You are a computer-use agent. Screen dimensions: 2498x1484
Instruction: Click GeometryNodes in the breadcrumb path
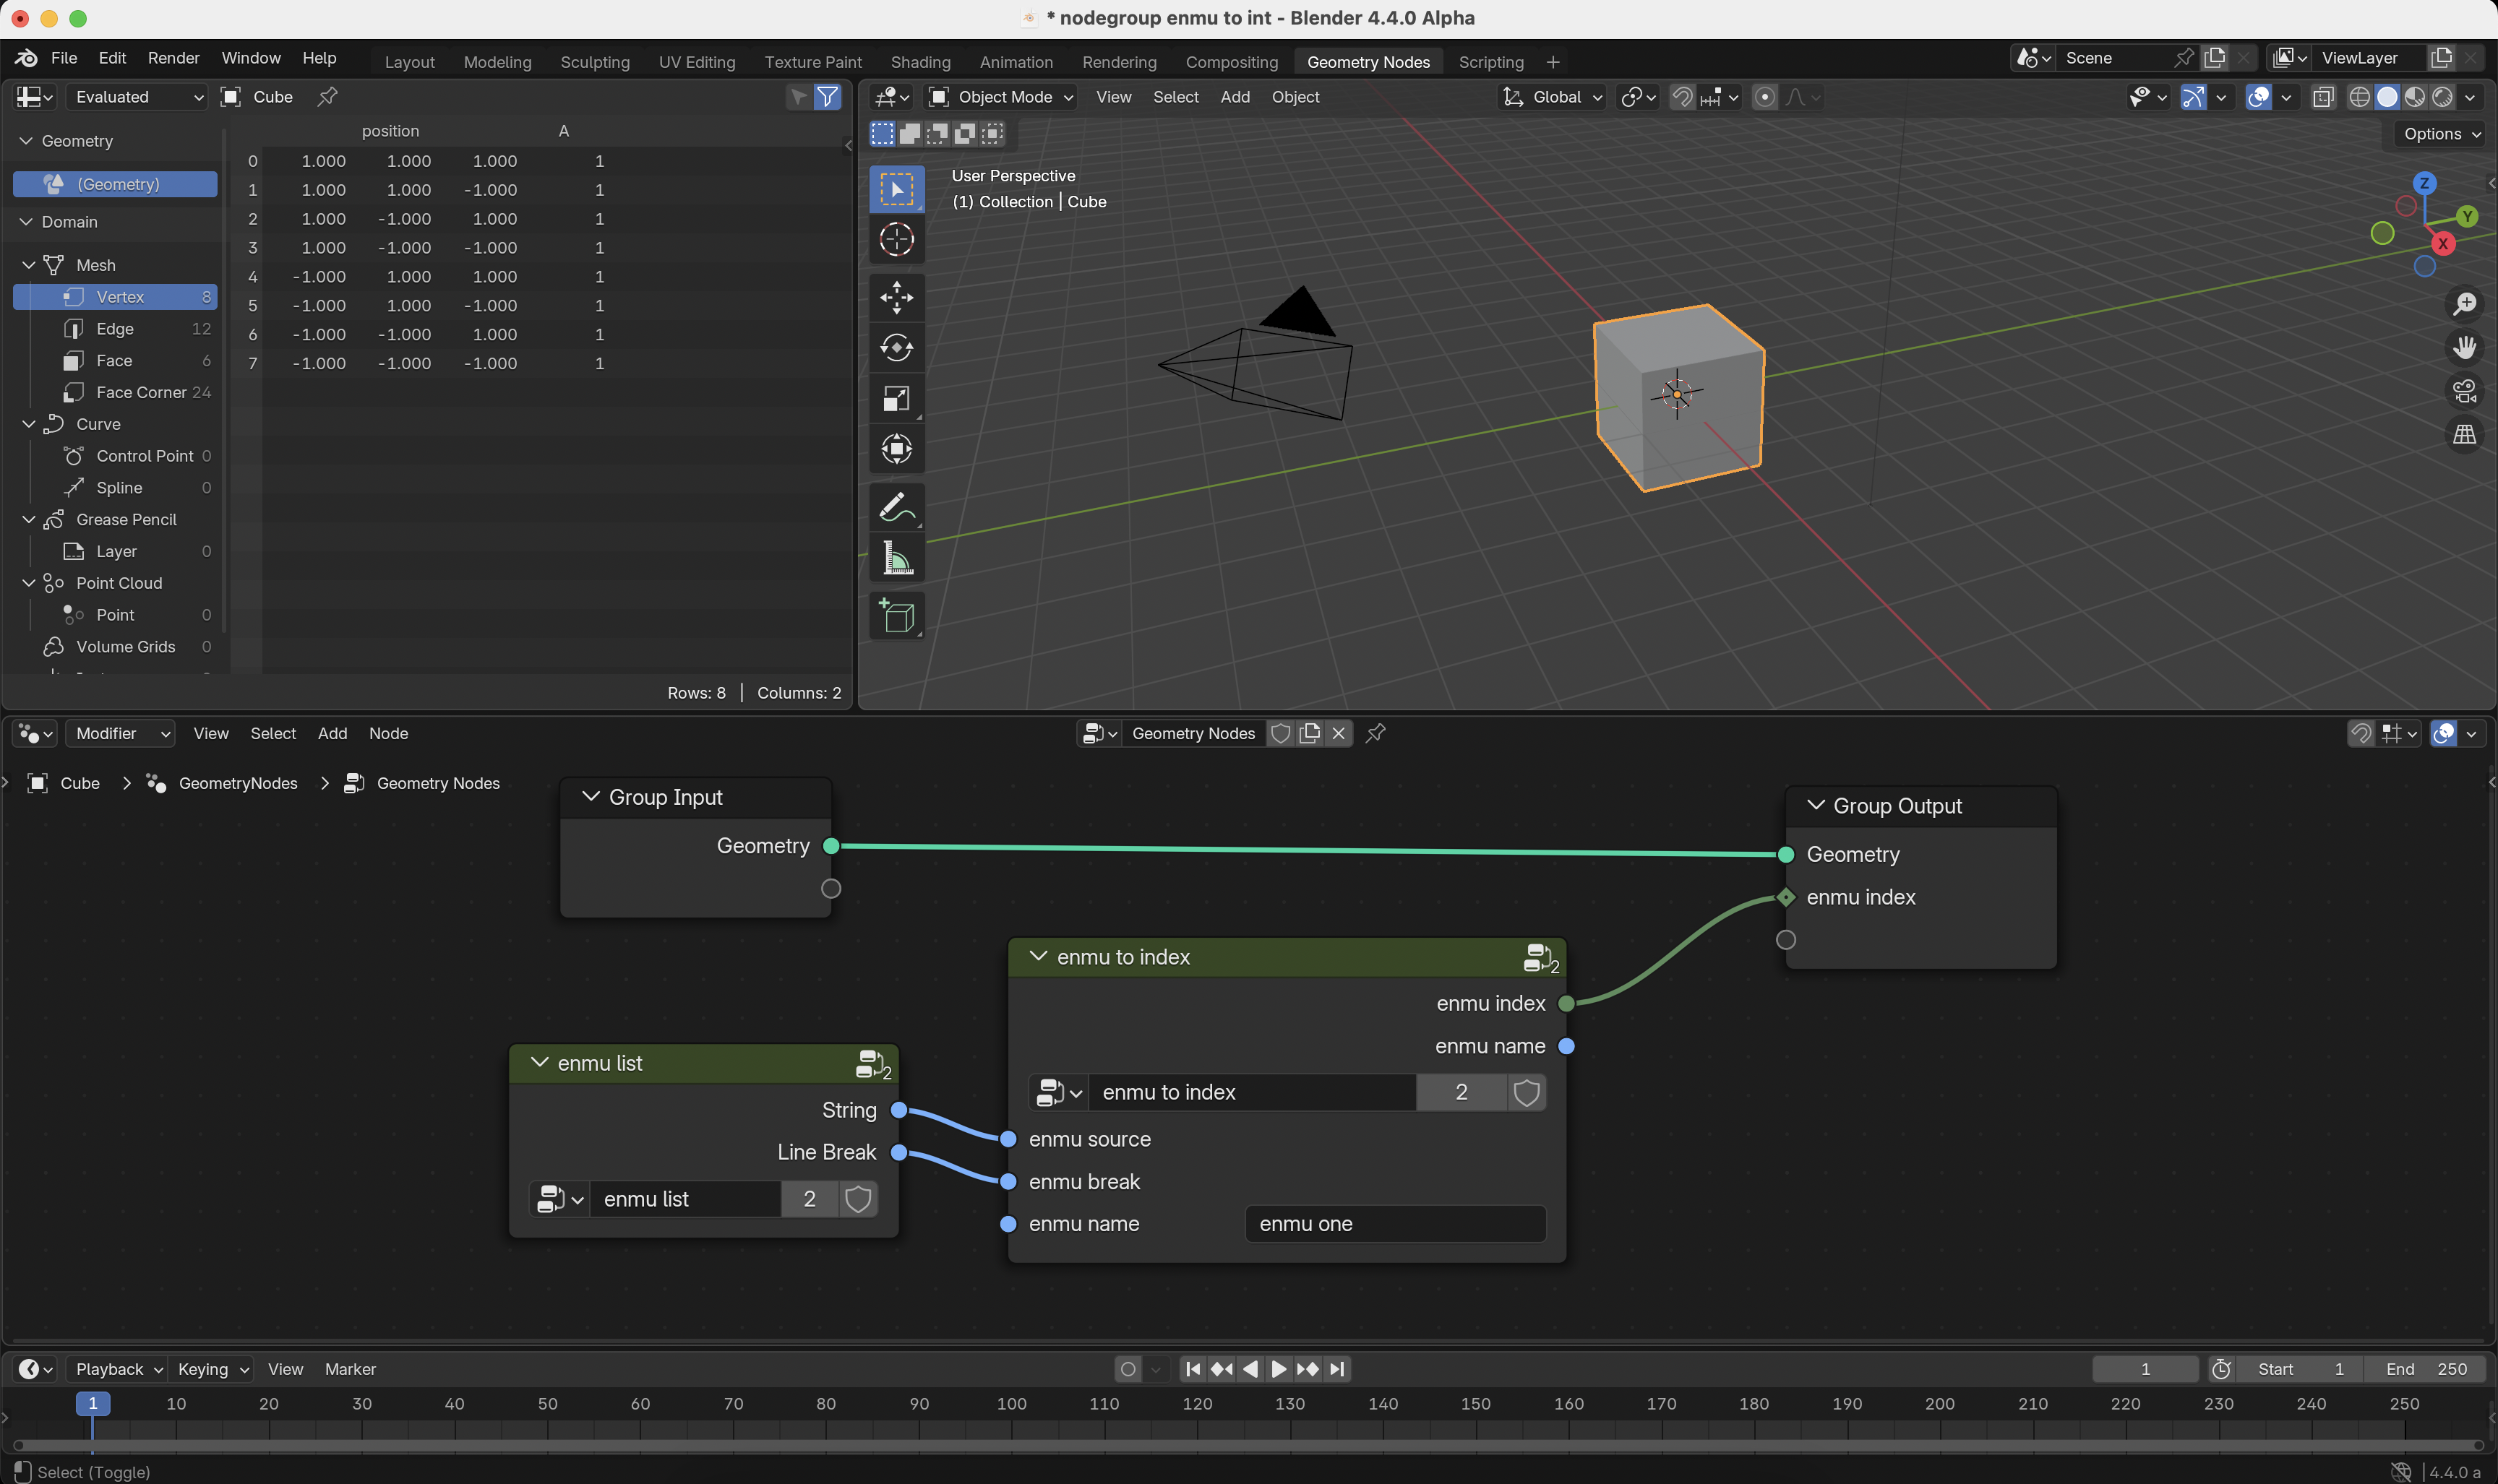238,783
